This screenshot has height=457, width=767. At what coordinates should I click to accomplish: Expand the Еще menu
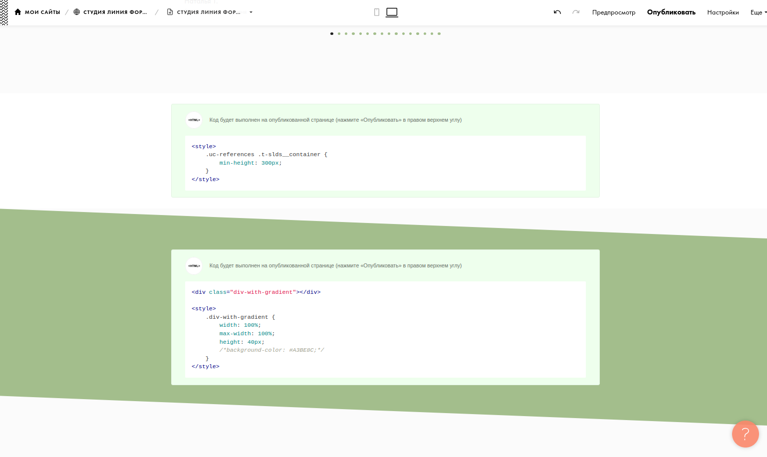759,12
